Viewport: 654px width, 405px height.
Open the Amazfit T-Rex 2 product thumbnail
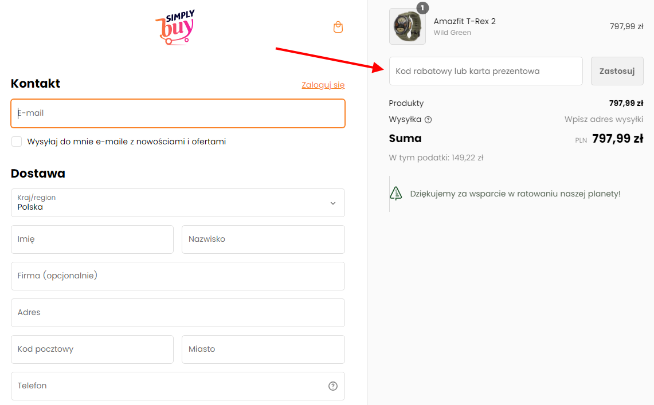407,26
